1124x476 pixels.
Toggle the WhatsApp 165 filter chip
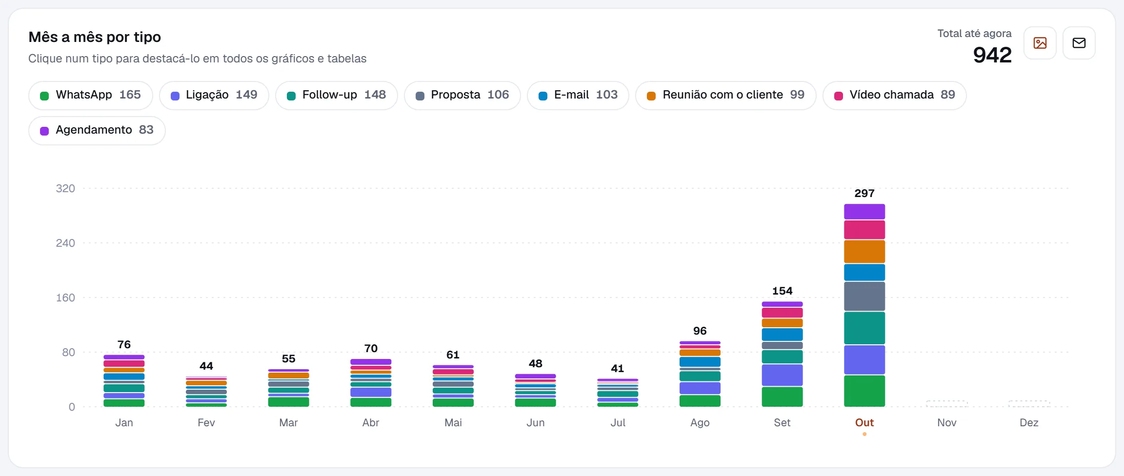pos(91,95)
